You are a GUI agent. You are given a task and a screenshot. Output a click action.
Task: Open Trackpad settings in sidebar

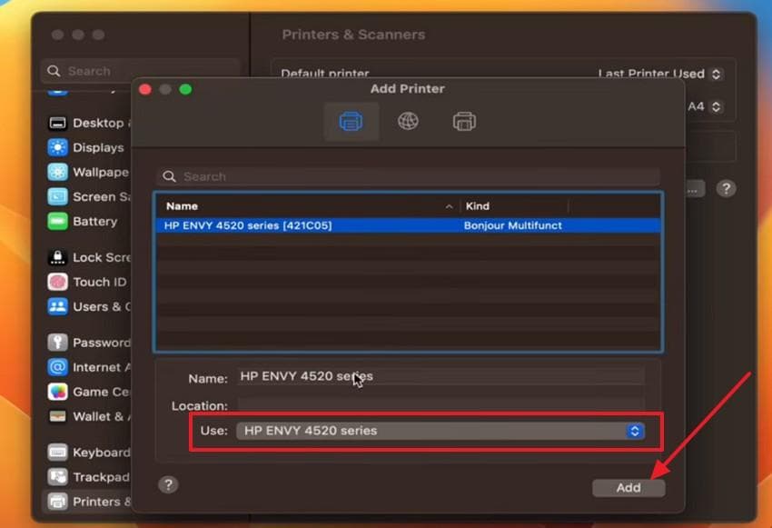pyautogui.click(x=89, y=477)
